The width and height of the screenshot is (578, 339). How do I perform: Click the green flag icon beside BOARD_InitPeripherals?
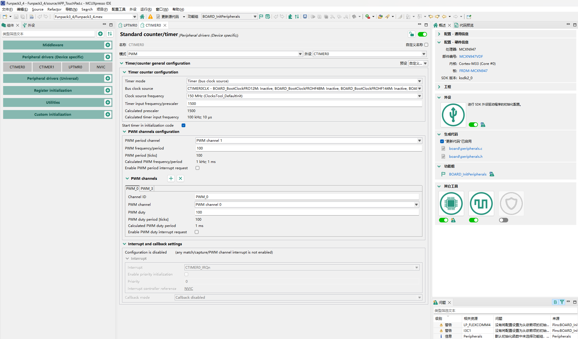pyautogui.click(x=261, y=17)
